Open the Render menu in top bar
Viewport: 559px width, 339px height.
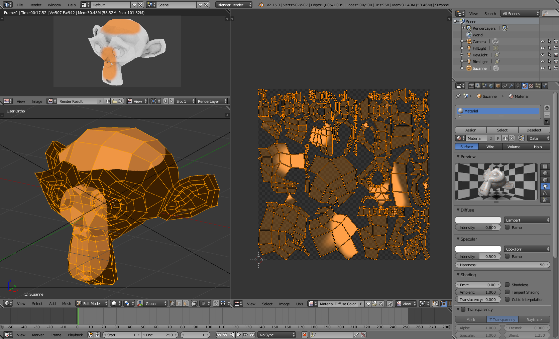(x=35, y=5)
